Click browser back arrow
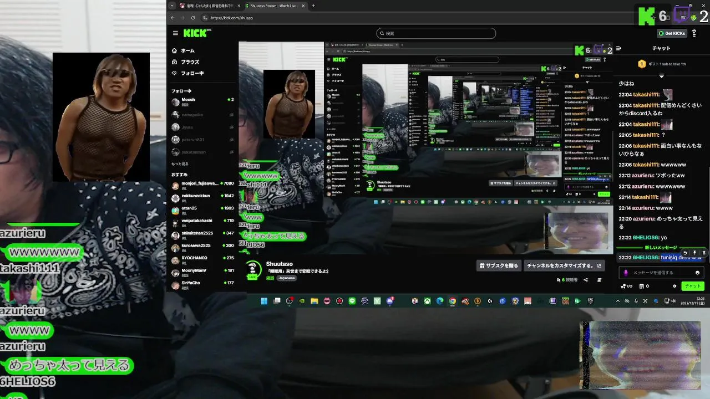Viewport: 710px width, 399px height. [173, 18]
